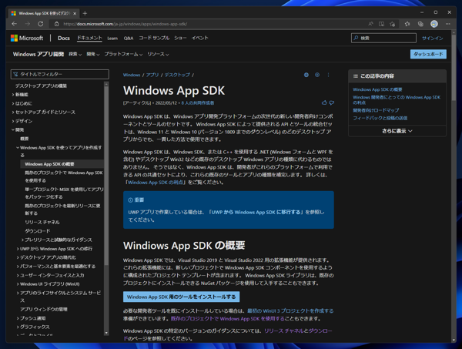Expand the 新機能 tree node
Viewport: 462px width, 349px height.
[13, 95]
